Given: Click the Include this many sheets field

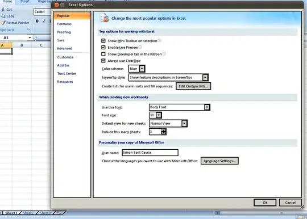Looking at the screenshot, I should (x=155, y=132).
